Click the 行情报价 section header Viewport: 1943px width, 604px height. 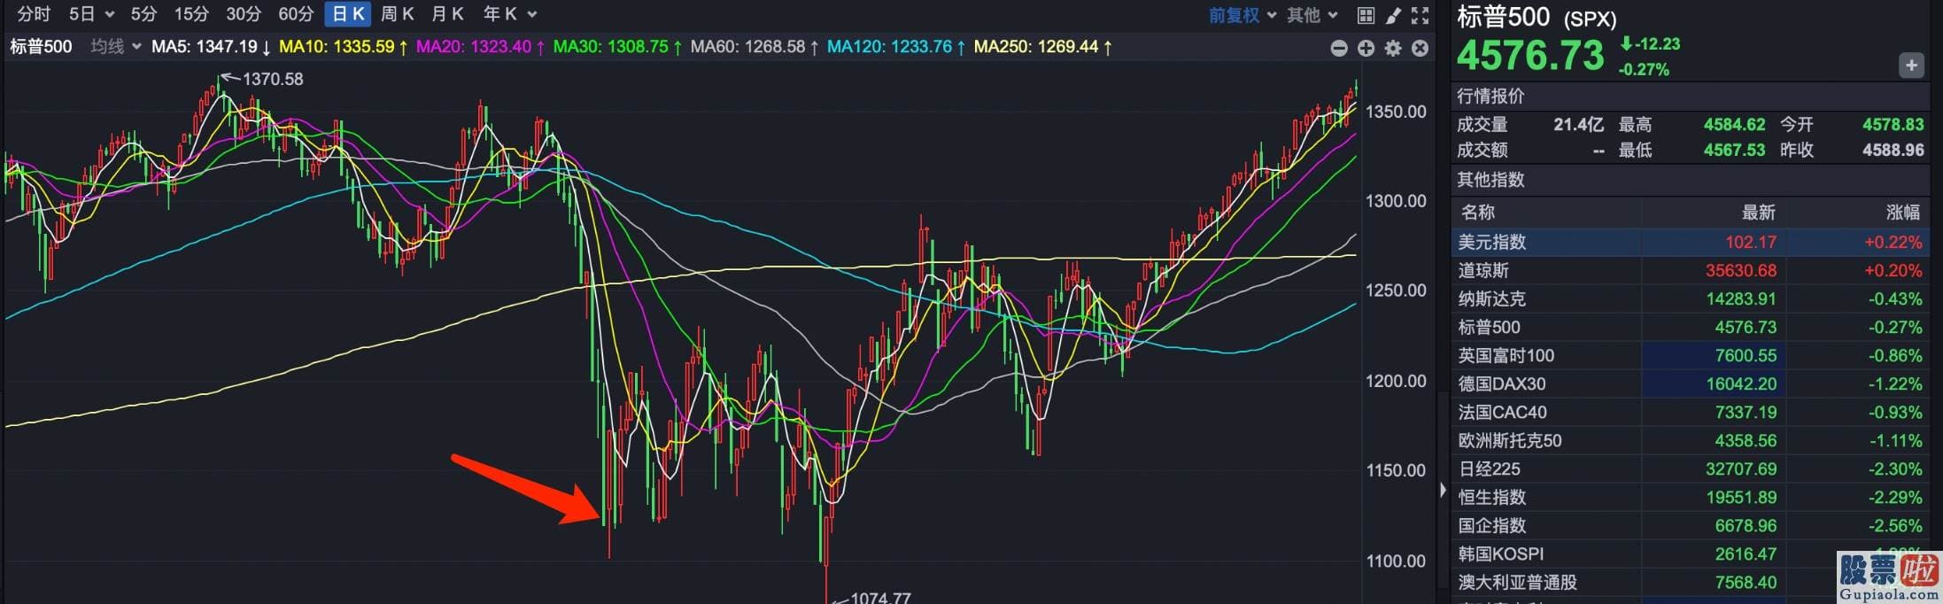coord(1491,96)
